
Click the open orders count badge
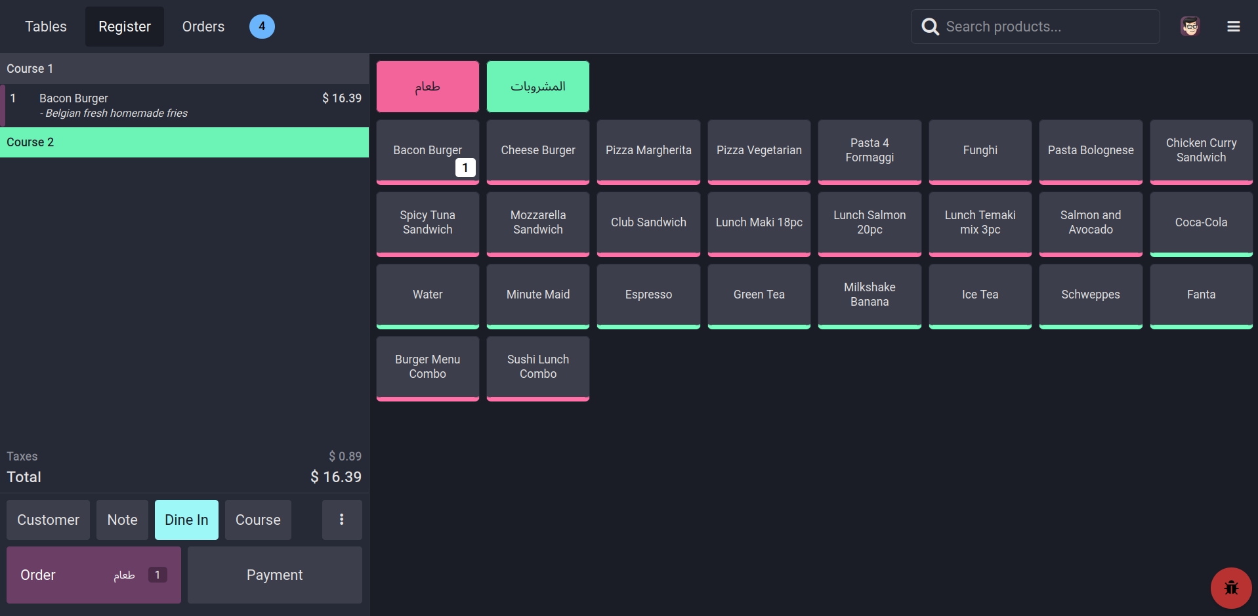262,27
